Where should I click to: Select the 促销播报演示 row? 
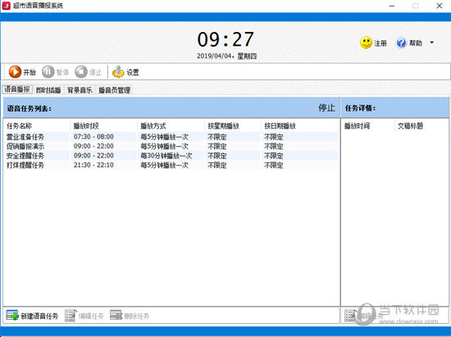tap(171, 146)
